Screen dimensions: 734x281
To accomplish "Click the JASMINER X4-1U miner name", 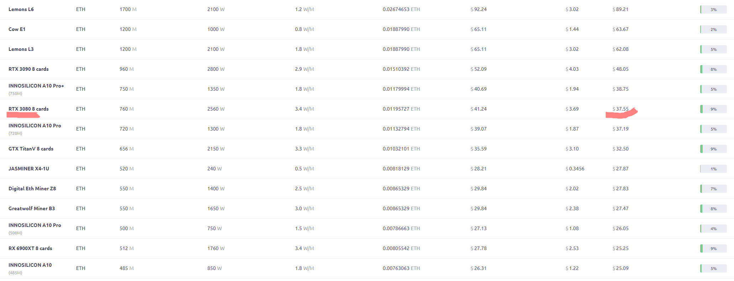I will [x=29, y=169].
